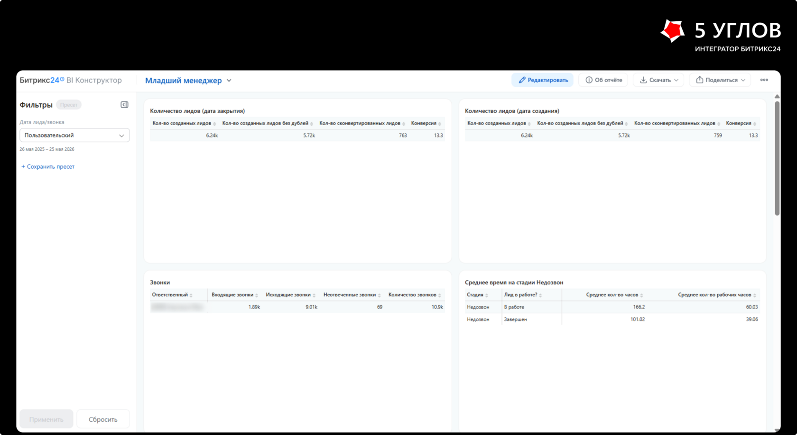Click the 9.01k outgoing calls value
The image size is (797, 435).
click(312, 307)
